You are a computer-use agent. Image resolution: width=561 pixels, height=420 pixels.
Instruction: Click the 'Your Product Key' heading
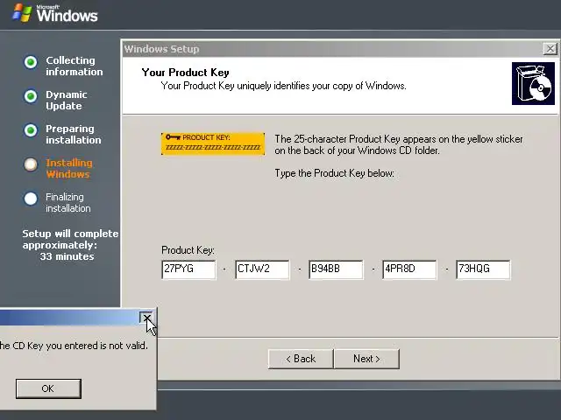(185, 73)
